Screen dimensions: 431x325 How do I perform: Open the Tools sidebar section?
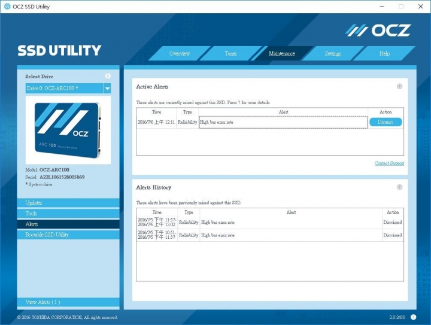click(x=68, y=214)
